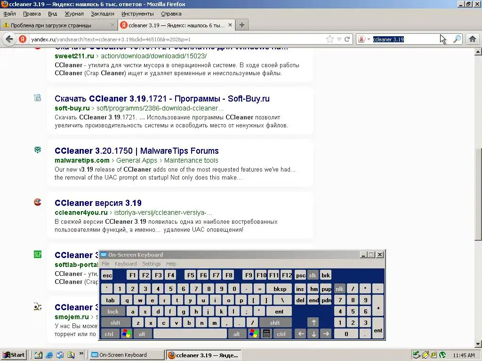Click the uTorrent tray icon

pyautogui.click(x=442, y=355)
